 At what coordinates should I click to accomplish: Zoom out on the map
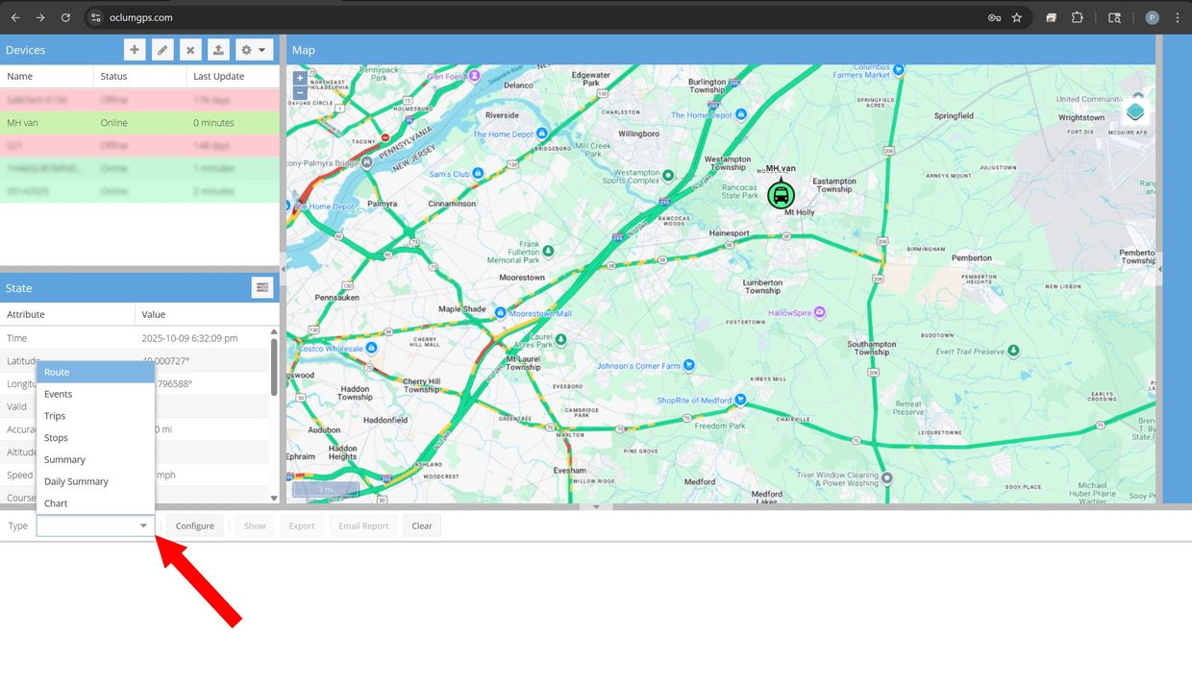click(300, 92)
